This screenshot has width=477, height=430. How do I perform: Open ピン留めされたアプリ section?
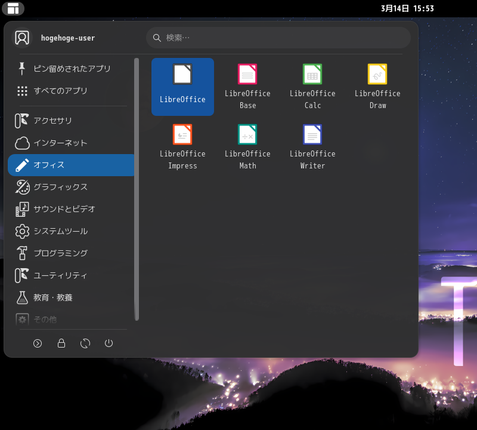[71, 69]
